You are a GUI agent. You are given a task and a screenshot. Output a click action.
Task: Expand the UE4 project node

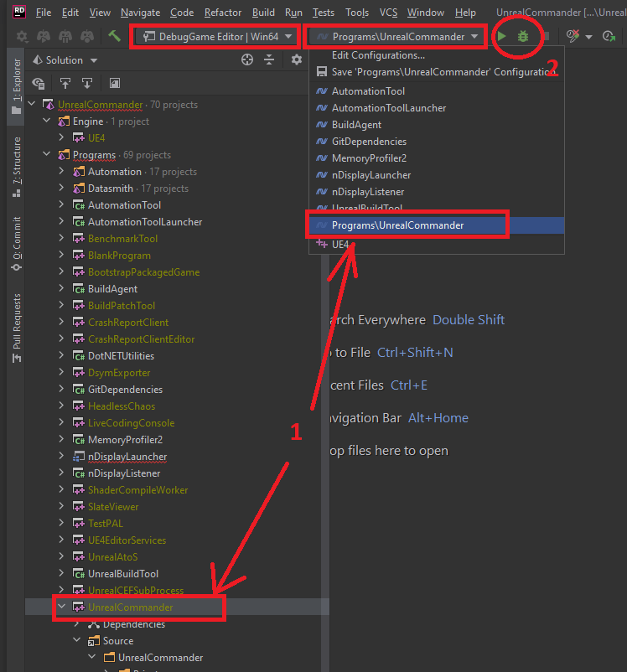[61, 137]
